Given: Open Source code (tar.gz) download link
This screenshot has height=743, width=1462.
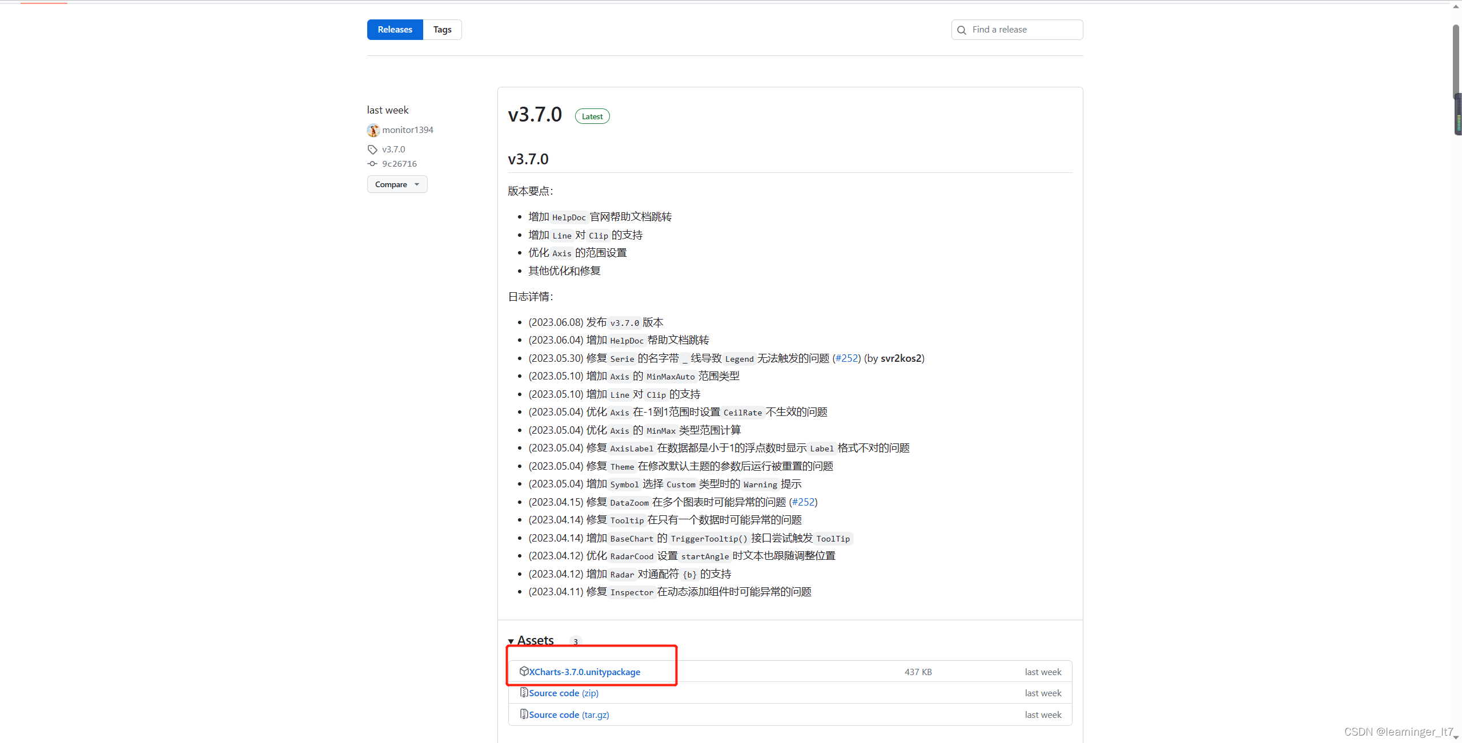Looking at the screenshot, I should coord(569,714).
